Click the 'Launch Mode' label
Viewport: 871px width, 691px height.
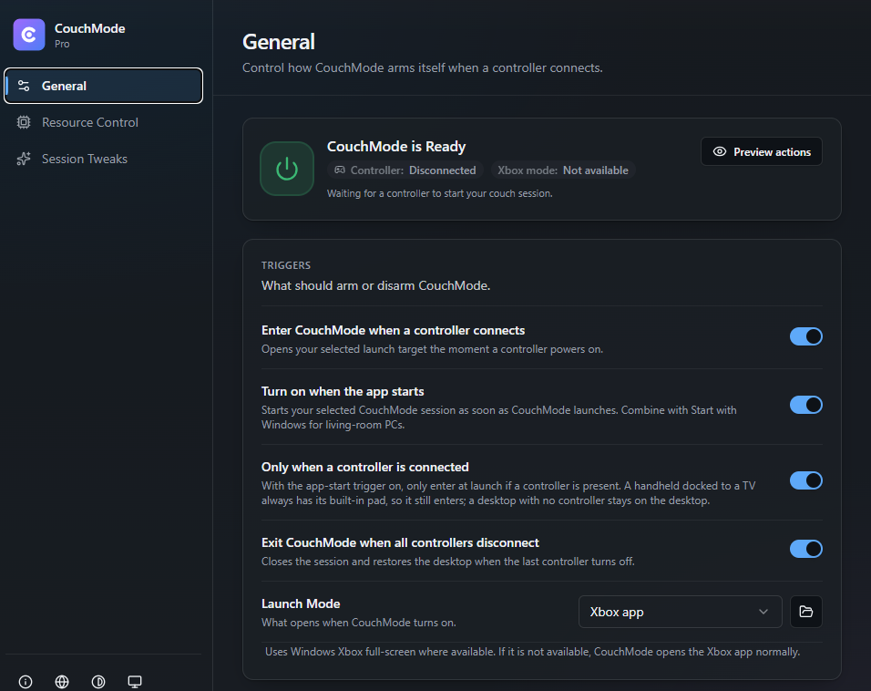(x=301, y=603)
